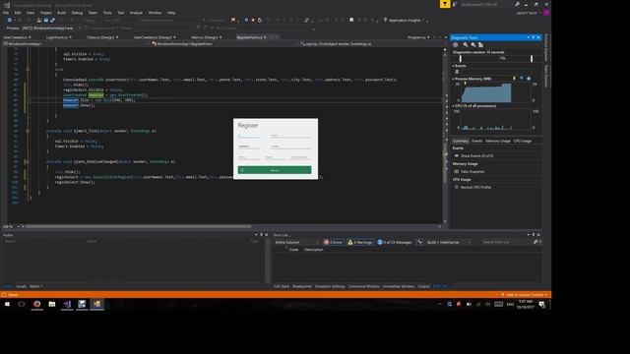Screen dimensions: 630x354
Task: Click Add to Source Control in status bar
Action: 525,295
